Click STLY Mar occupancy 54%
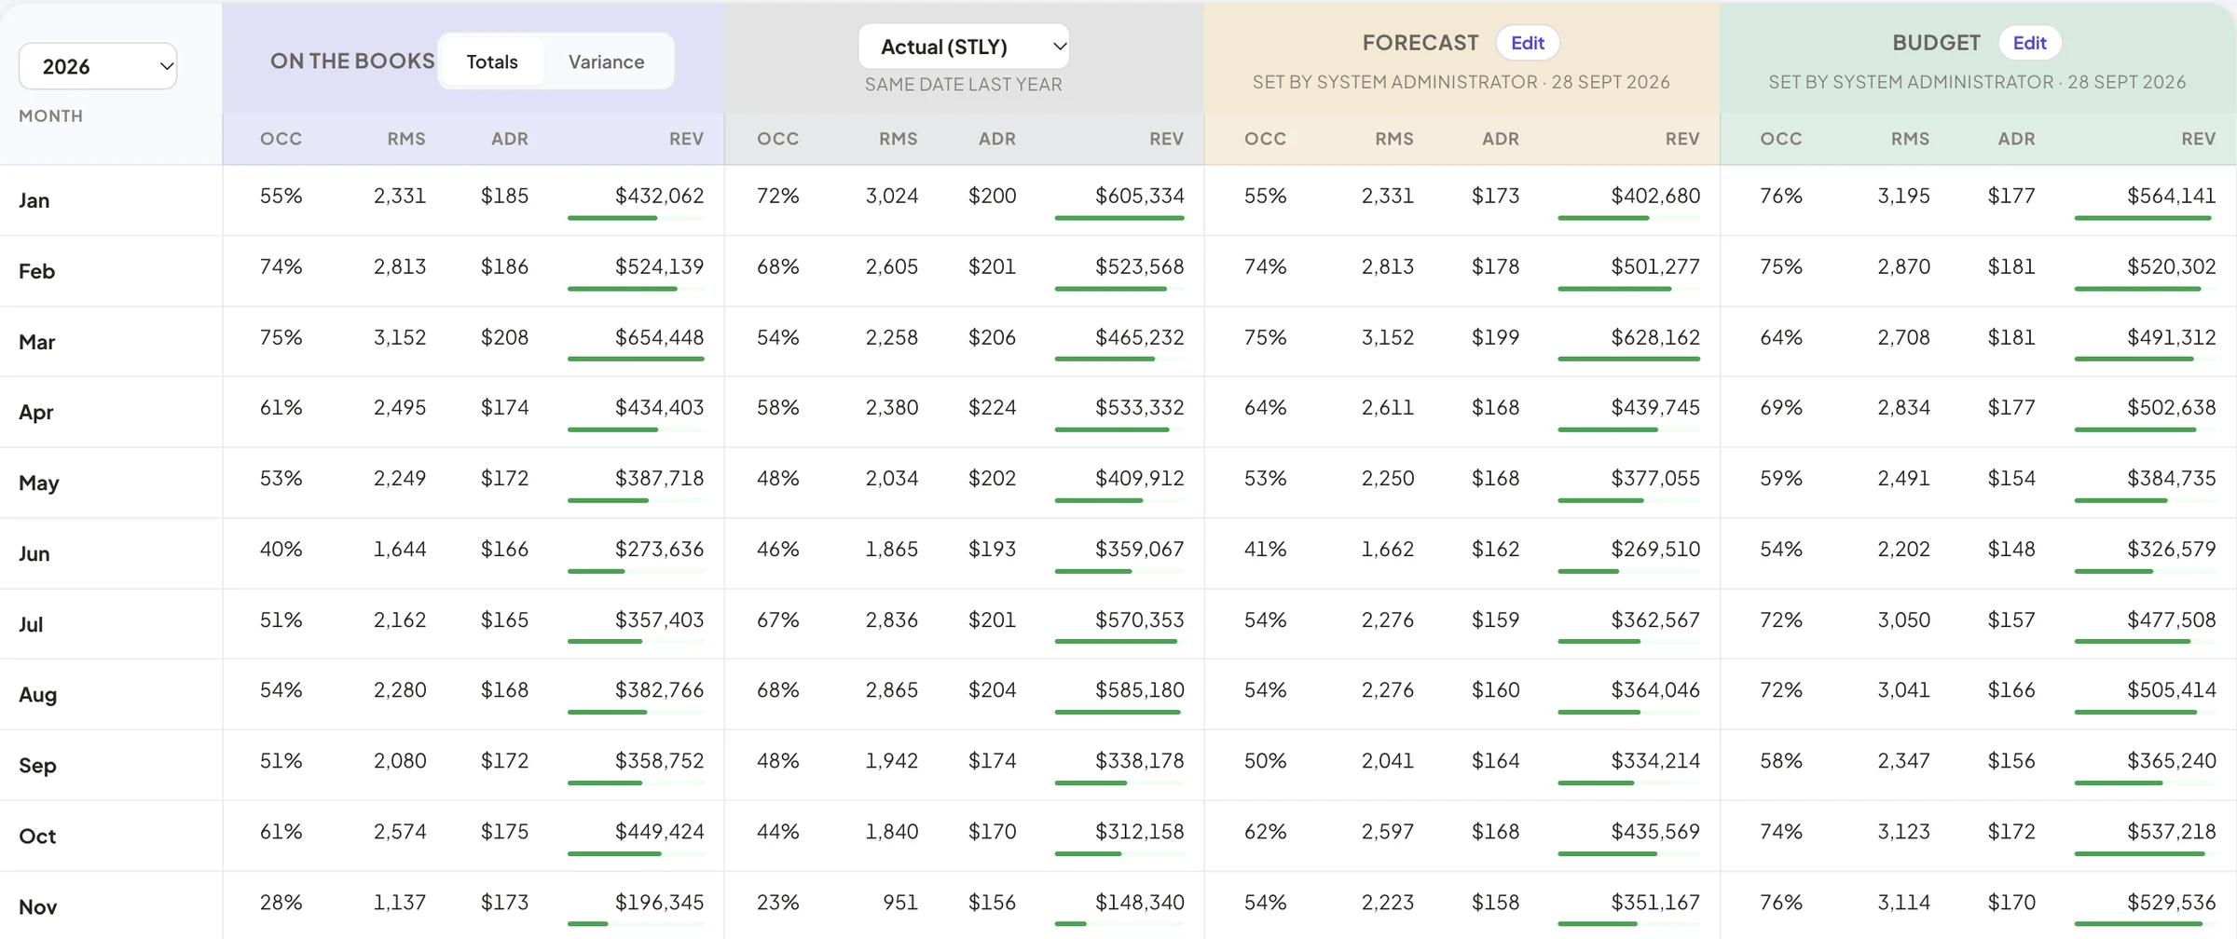 pyautogui.click(x=777, y=337)
